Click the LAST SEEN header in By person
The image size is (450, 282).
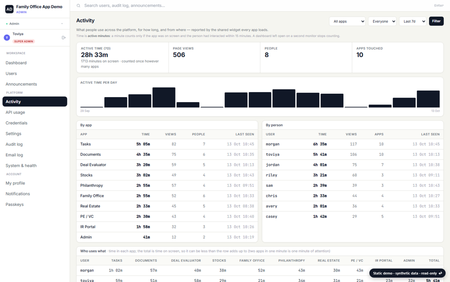(430, 134)
